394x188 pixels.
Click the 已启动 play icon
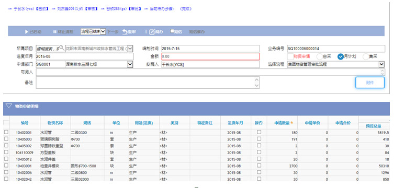tap(26, 32)
